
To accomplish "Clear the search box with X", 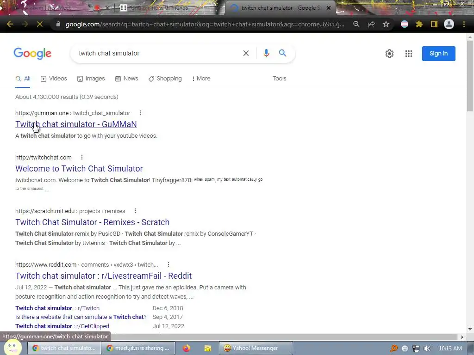I will (246, 54).
